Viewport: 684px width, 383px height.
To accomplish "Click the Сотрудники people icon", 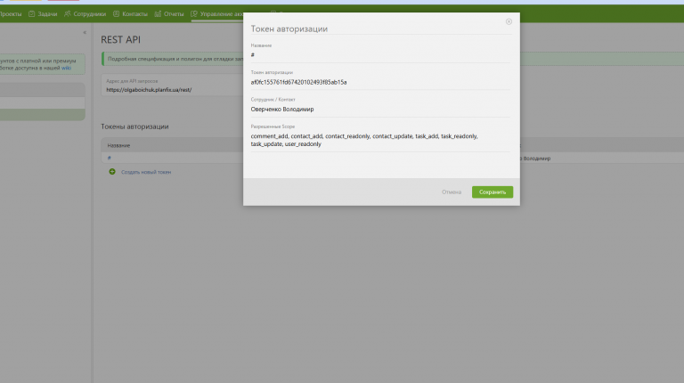I will tap(67, 14).
